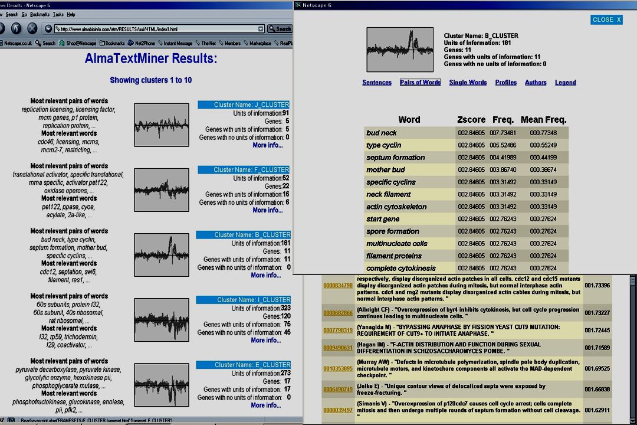
Task: Click the round arrow button left of the address bar
Action: click(48, 28)
